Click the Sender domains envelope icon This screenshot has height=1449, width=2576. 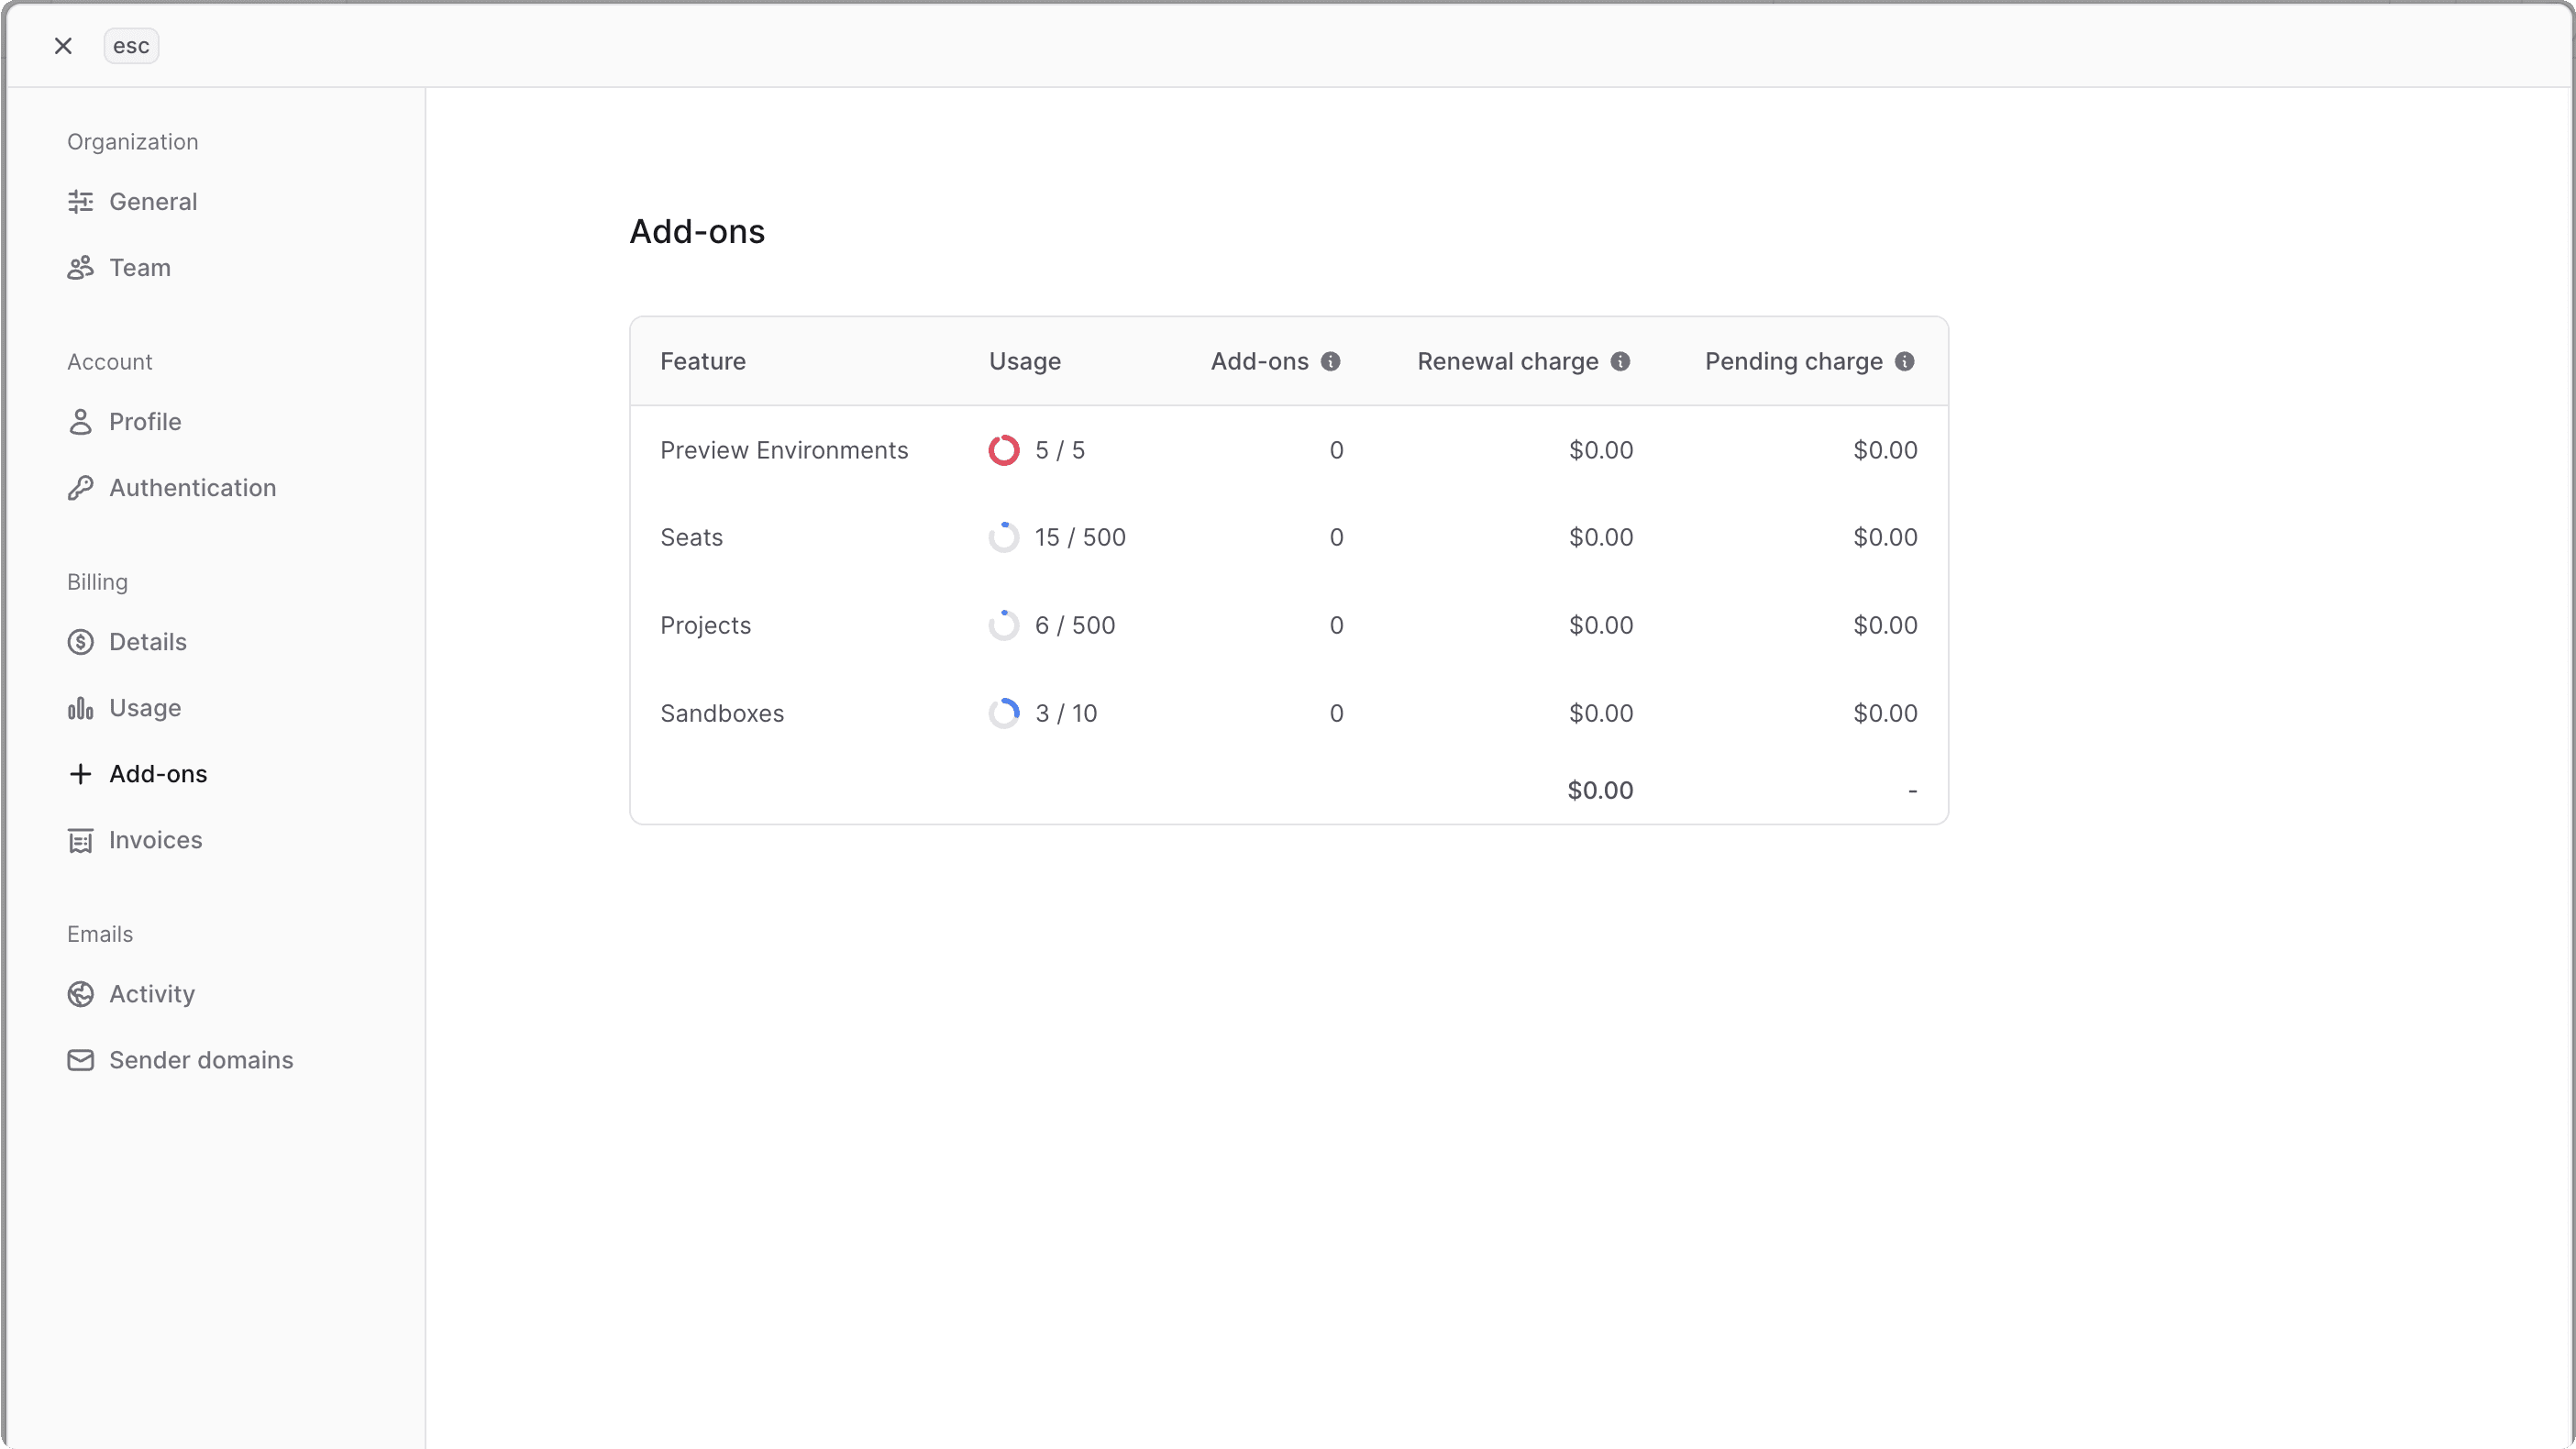81,1060
